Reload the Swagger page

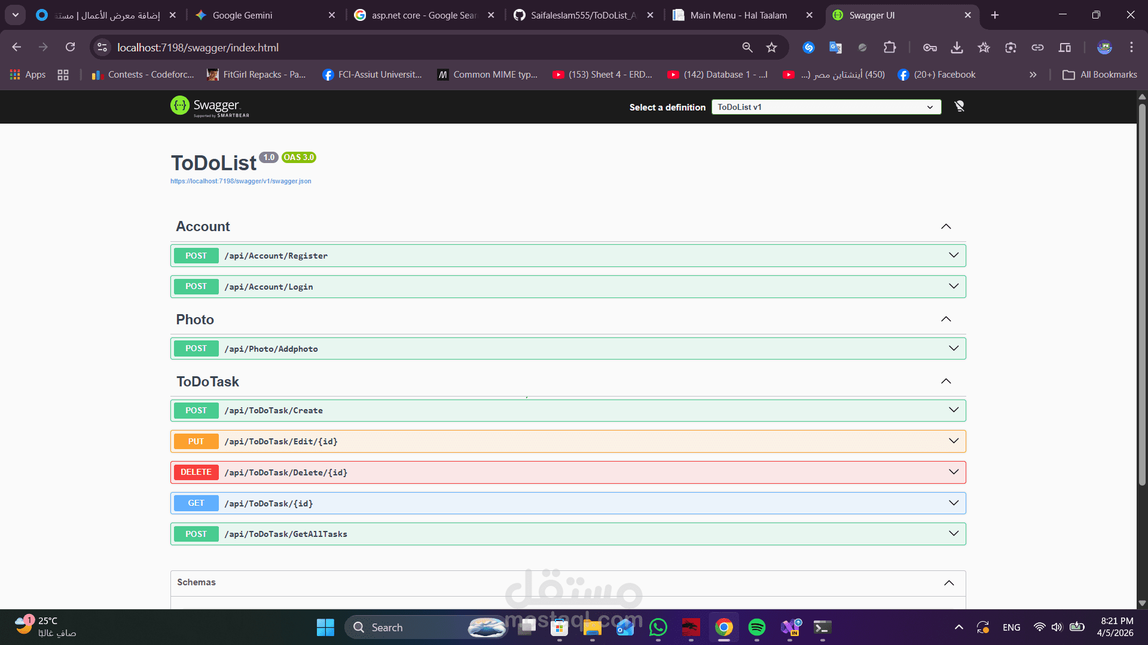coord(71,47)
